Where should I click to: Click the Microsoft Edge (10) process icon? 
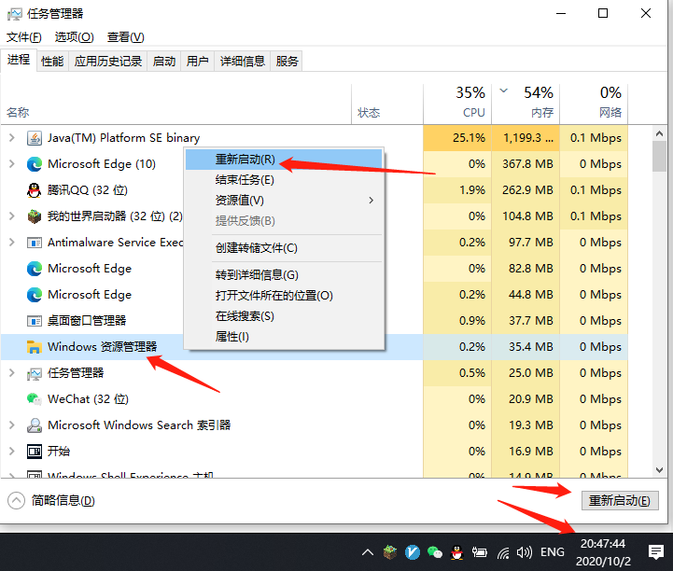pyautogui.click(x=35, y=164)
